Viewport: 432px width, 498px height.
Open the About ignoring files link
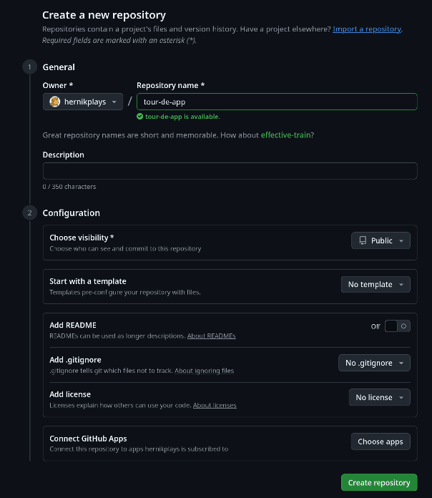tap(205, 371)
